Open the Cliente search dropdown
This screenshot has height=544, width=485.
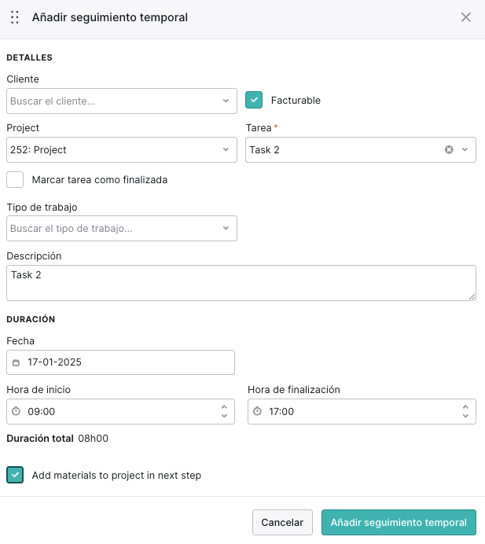click(x=121, y=101)
